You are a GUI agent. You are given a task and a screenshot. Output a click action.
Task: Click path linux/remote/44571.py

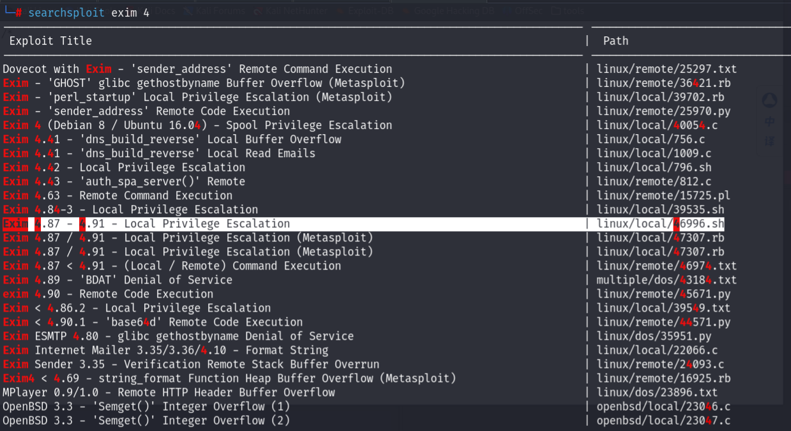(663, 322)
